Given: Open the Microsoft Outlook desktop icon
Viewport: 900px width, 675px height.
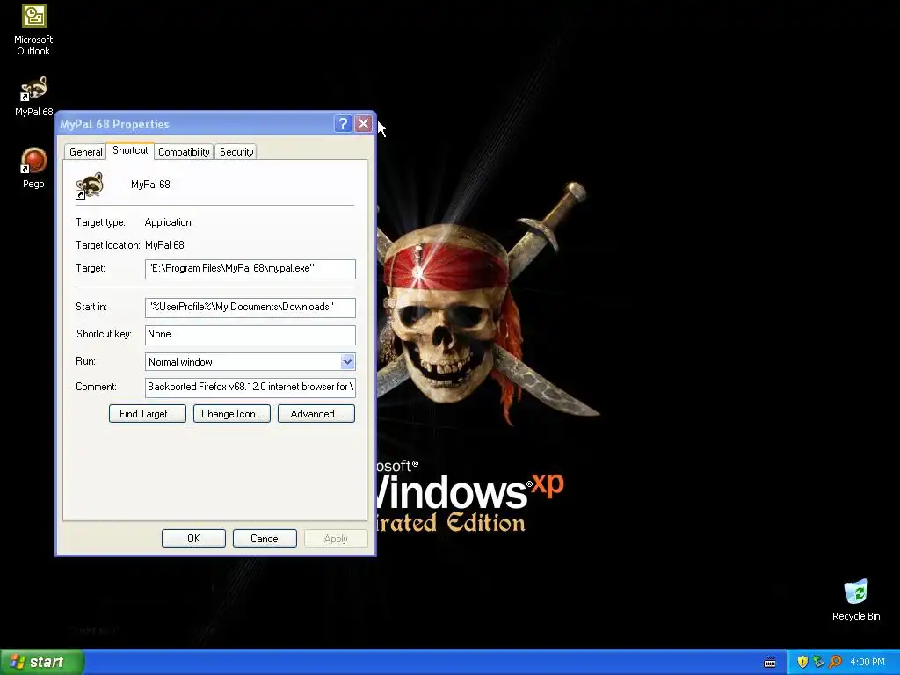Looking at the screenshot, I should 33,30.
